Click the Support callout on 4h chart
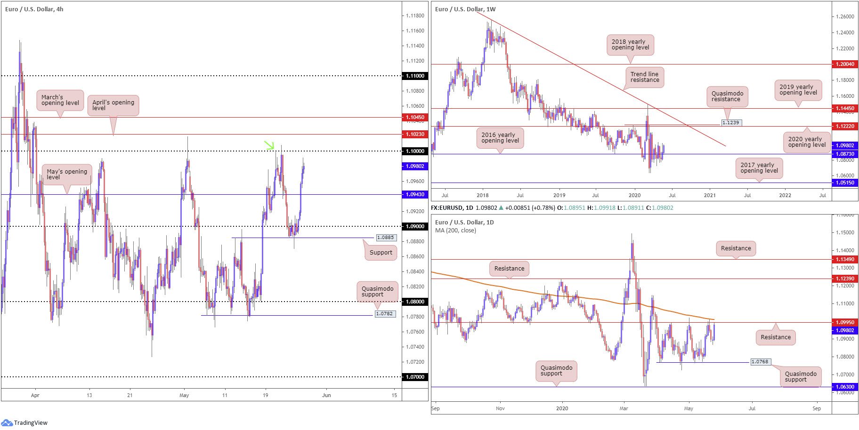859x430 pixels. 381,252
